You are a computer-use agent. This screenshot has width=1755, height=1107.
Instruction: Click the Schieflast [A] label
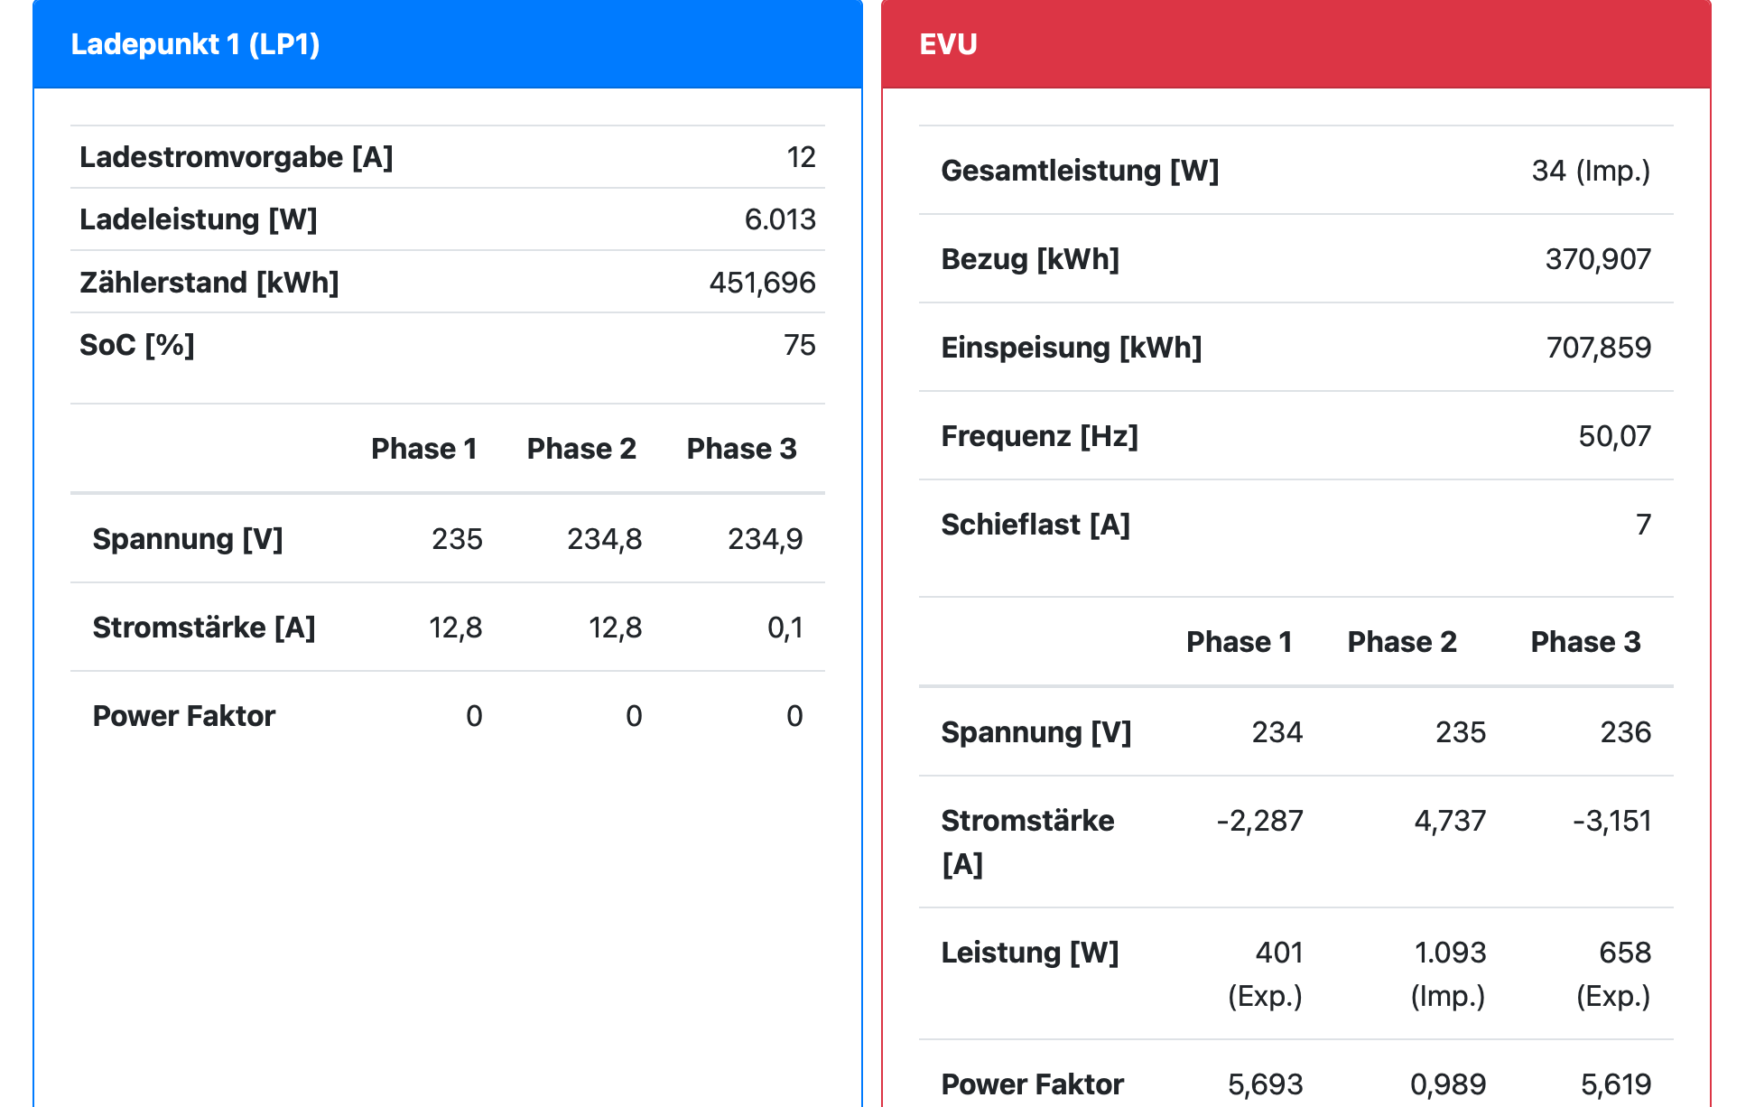click(x=1035, y=525)
